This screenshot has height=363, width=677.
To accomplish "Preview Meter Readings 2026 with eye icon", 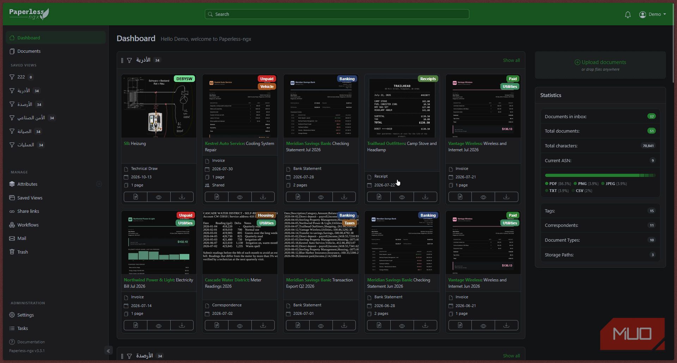I will 240,325.
